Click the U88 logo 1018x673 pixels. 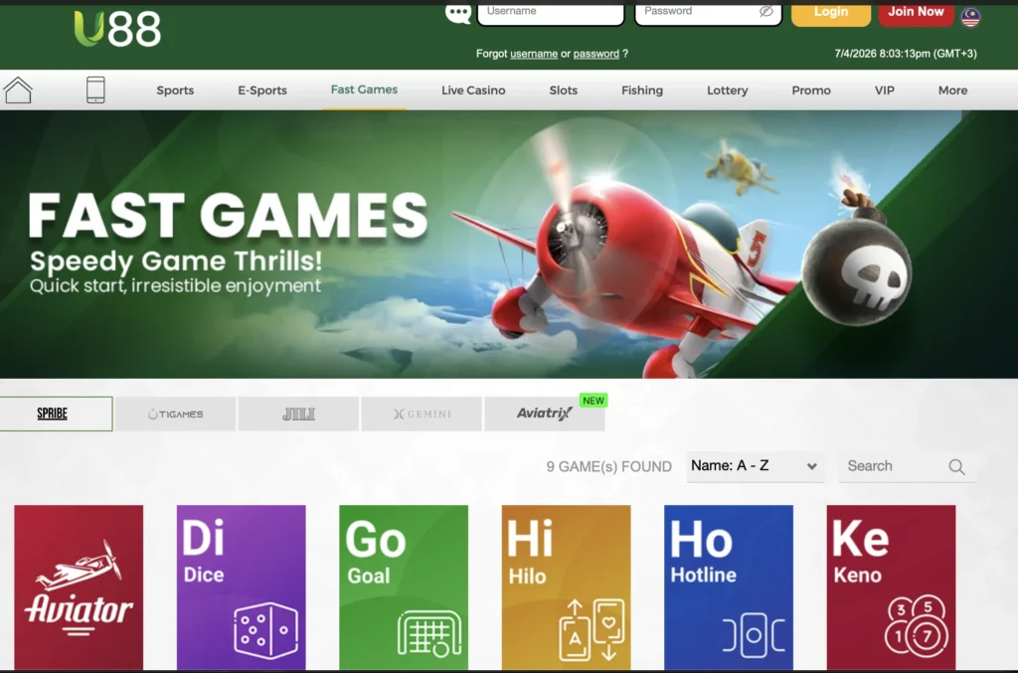click(117, 29)
